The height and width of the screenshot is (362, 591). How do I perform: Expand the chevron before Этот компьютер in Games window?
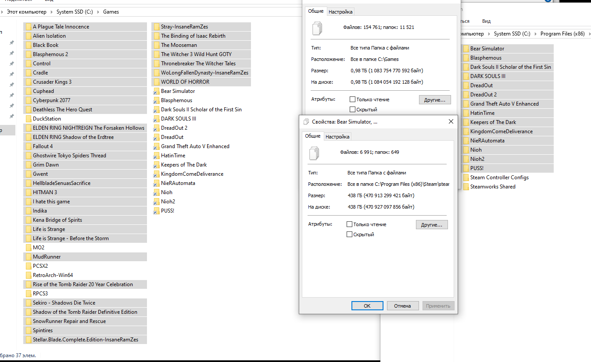(x=3, y=12)
